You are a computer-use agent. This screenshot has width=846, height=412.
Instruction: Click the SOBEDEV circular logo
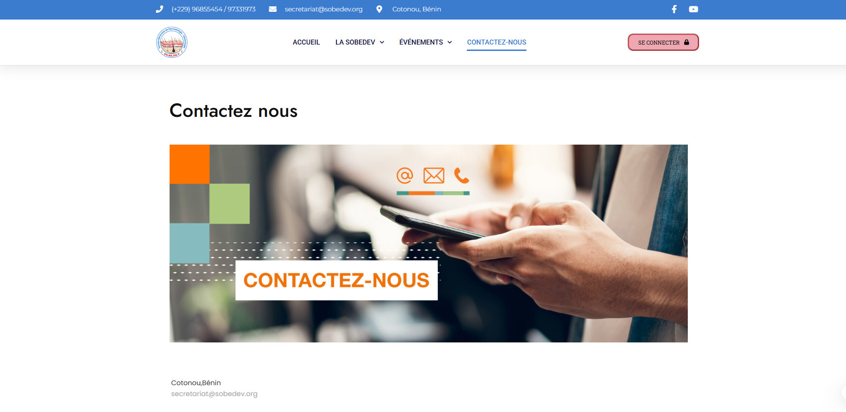coord(172,42)
